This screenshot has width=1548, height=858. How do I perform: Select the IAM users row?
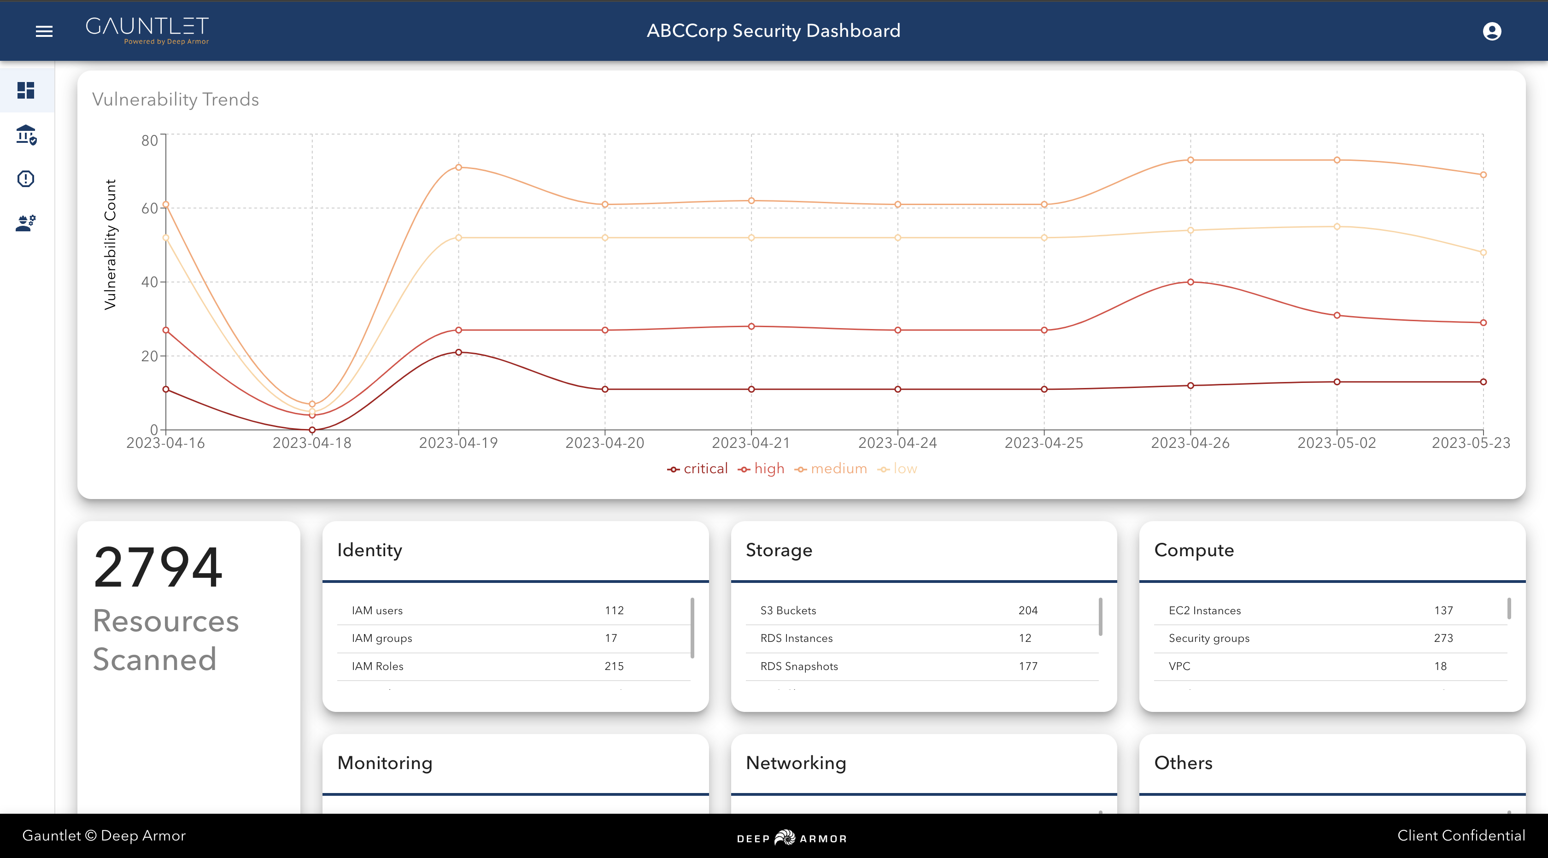(513, 611)
